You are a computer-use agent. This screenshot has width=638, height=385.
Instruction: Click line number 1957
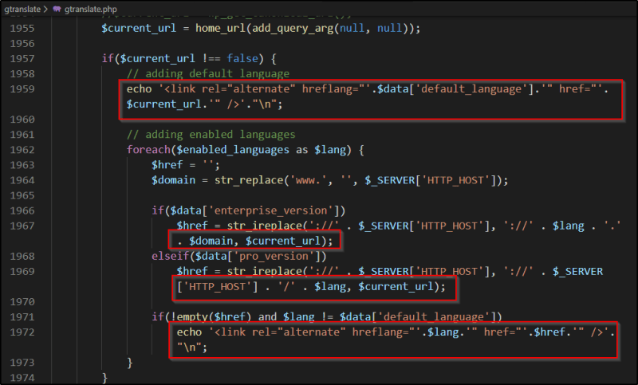click(x=22, y=58)
